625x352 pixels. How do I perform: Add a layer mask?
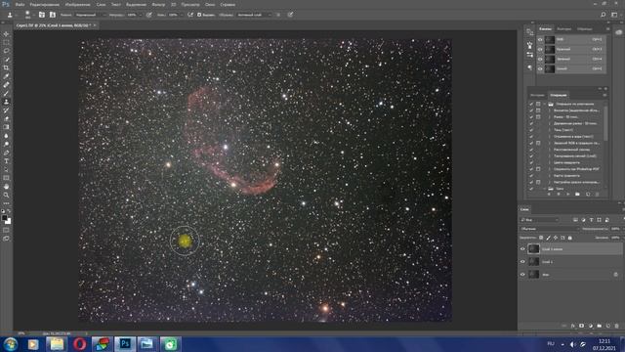(582, 326)
